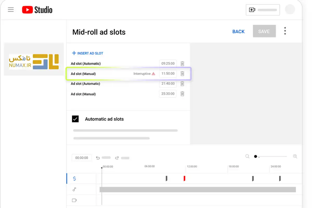This screenshot has width=312, height=208.
Task: Click the YouTube Studio logo
Action: tap(37, 10)
